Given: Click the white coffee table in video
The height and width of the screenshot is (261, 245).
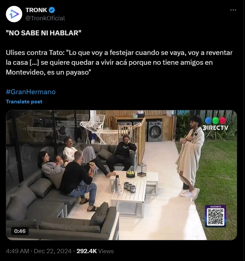Looking at the screenshot, I should pos(128,198).
